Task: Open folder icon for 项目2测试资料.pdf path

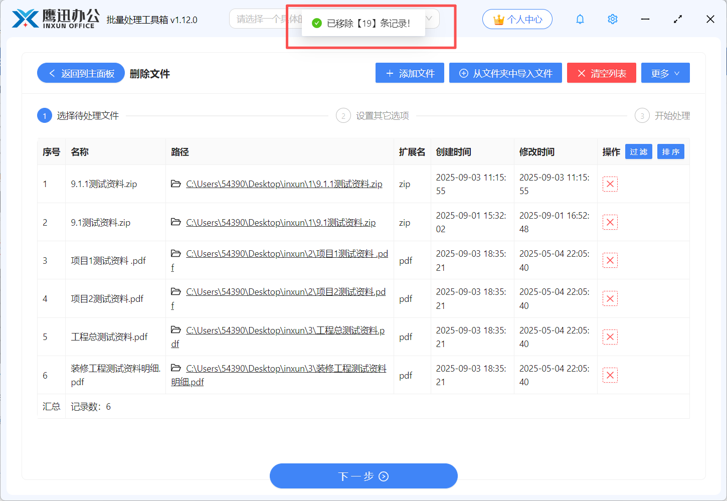Action: pos(176,291)
